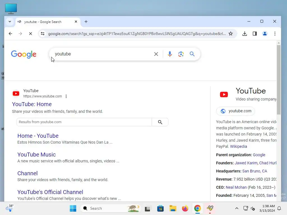Open Microsoft Store from taskbar
Viewport: 287px width, 215px height.
(160, 208)
